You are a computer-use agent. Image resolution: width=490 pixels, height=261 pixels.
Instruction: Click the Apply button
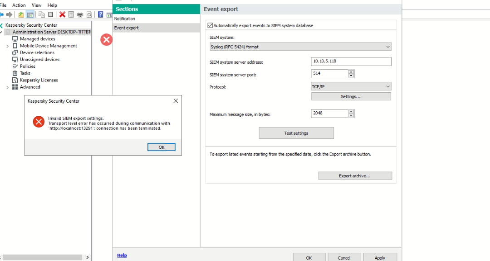(x=380, y=257)
